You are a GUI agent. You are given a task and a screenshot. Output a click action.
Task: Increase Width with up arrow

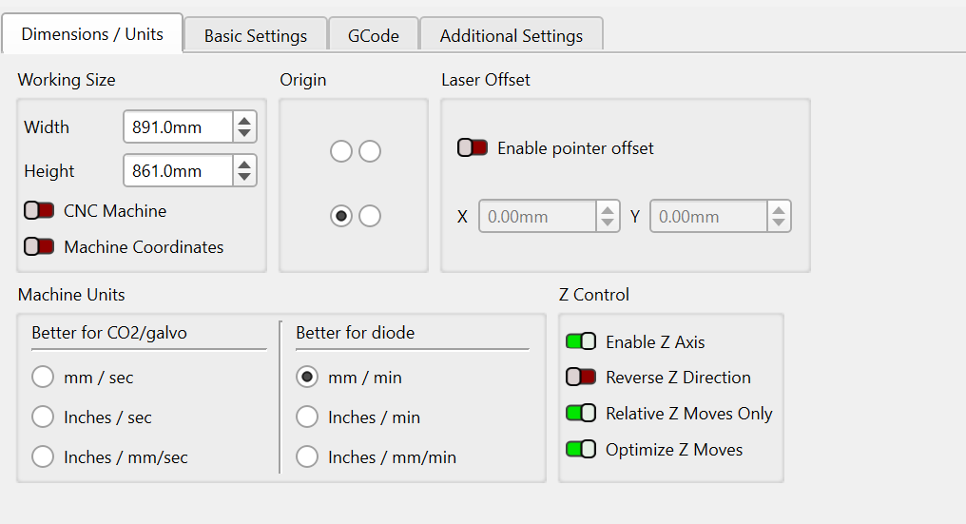point(245,121)
